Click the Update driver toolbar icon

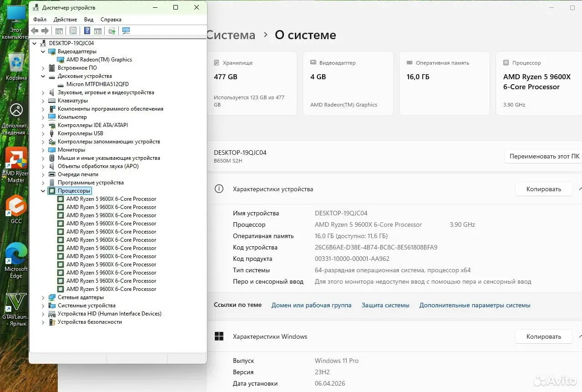tap(111, 31)
